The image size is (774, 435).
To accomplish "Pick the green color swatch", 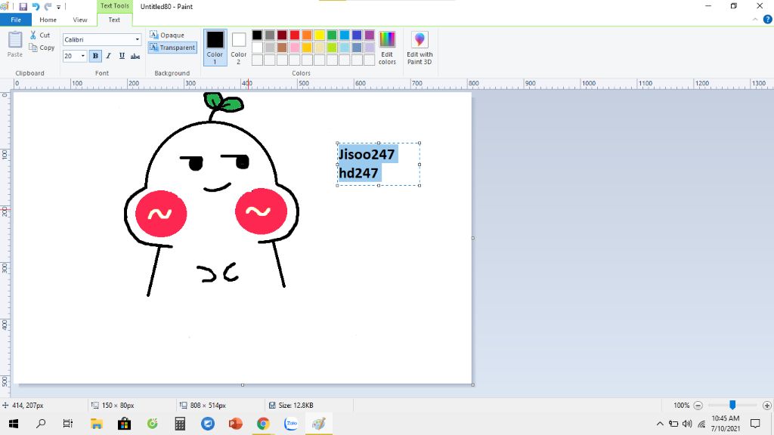I will click(x=332, y=35).
